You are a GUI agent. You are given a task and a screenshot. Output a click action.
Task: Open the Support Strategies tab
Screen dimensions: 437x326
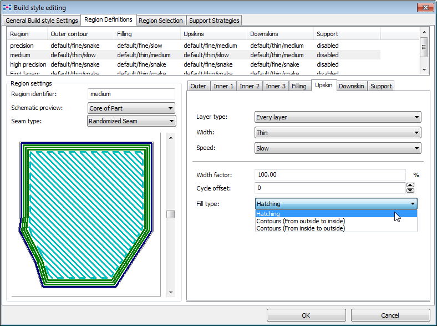214,21
